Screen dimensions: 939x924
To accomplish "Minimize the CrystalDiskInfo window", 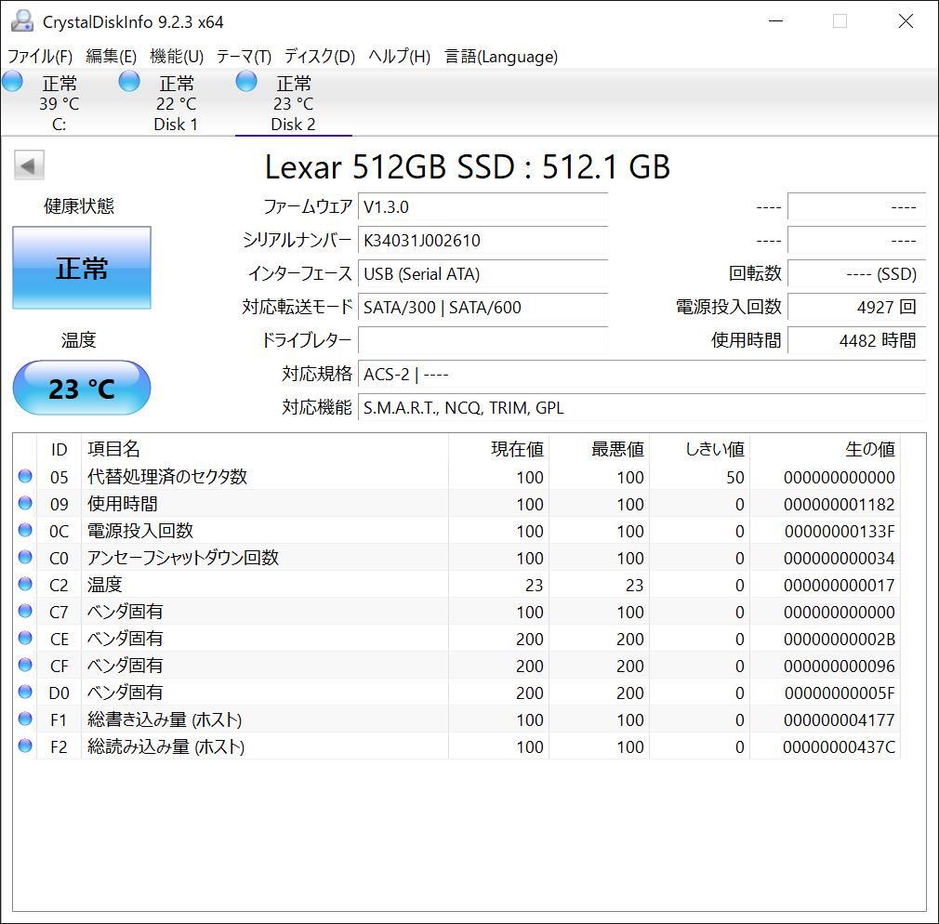I will point(776,21).
